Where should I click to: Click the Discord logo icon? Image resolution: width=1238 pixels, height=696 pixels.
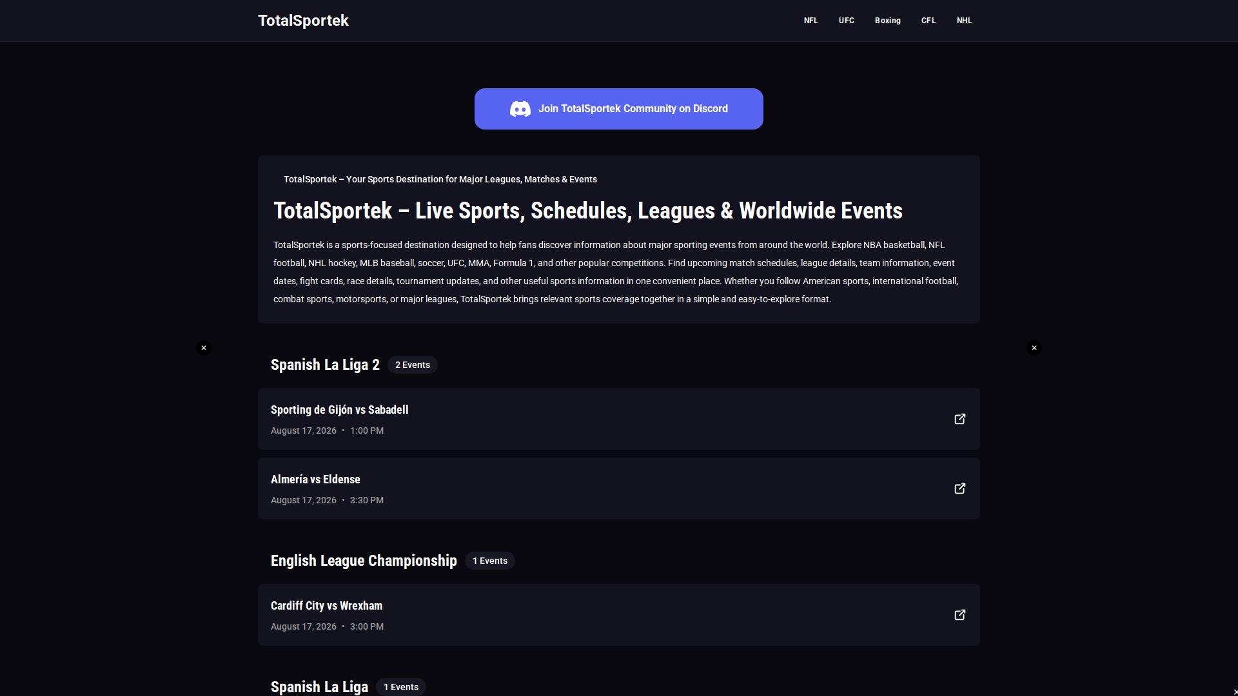[x=520, y=109]
